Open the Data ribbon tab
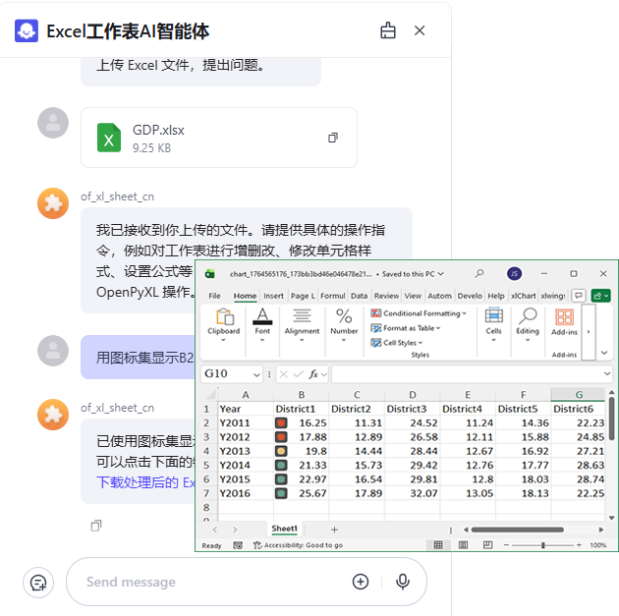This screenshot has height=616, width=619. [359, 296]
